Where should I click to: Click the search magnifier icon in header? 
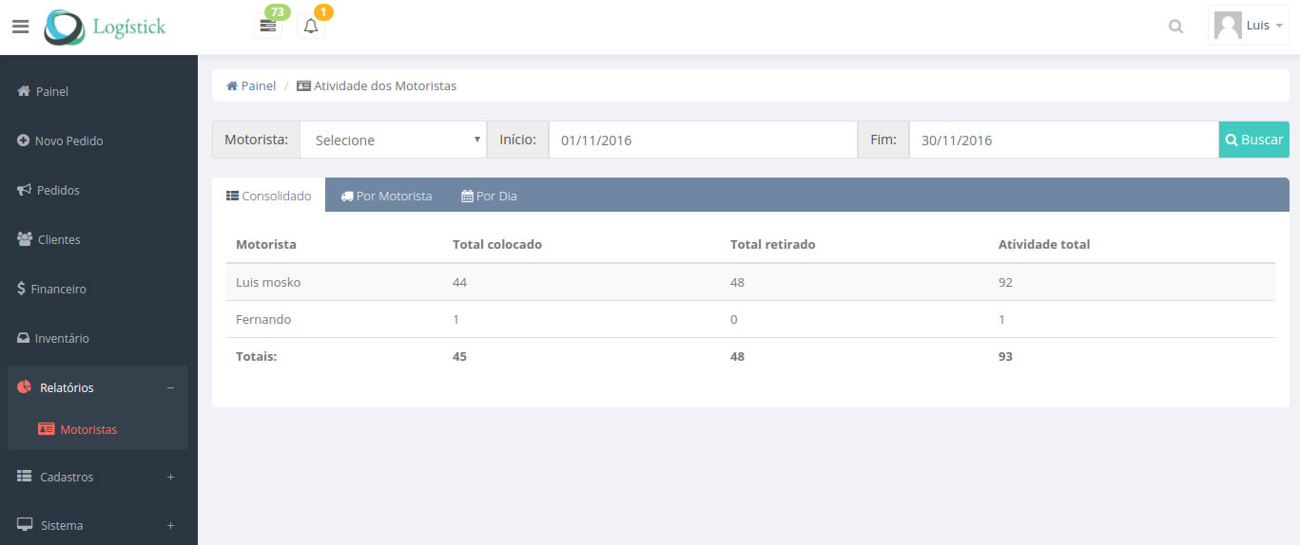pyautogui.click(x=1176, y=27)
